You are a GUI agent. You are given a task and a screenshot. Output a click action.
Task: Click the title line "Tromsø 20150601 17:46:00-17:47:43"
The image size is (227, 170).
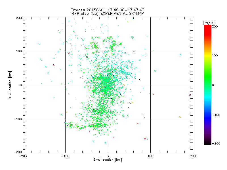(108, 10)
